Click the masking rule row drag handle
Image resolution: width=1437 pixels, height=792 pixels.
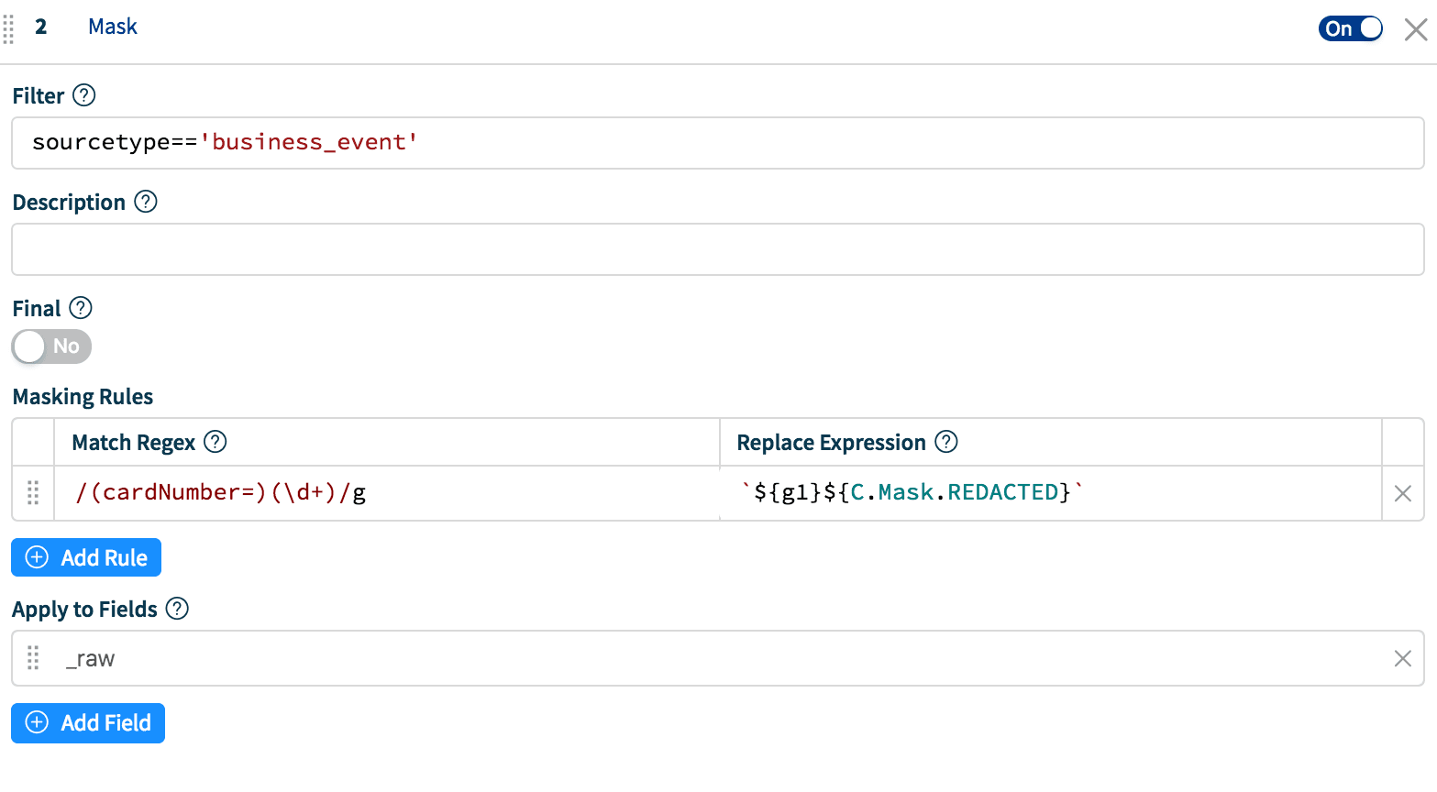pos(33,493)
